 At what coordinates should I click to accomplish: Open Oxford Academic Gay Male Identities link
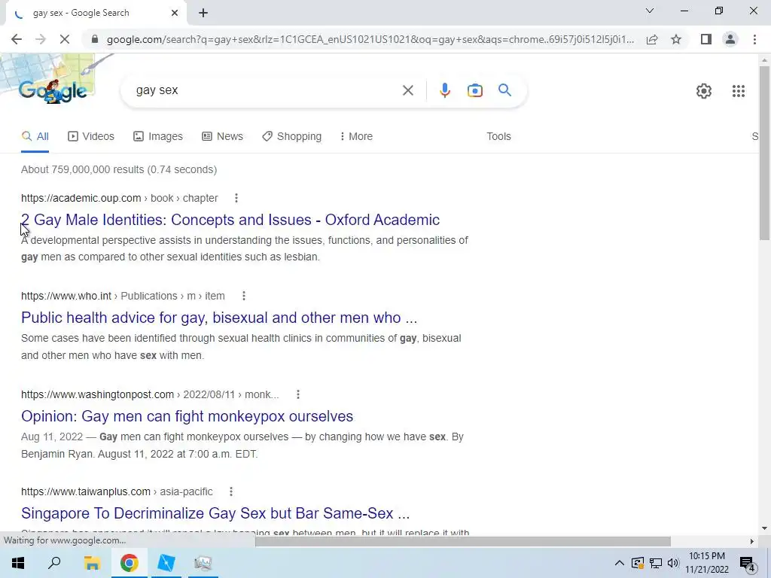230,220
